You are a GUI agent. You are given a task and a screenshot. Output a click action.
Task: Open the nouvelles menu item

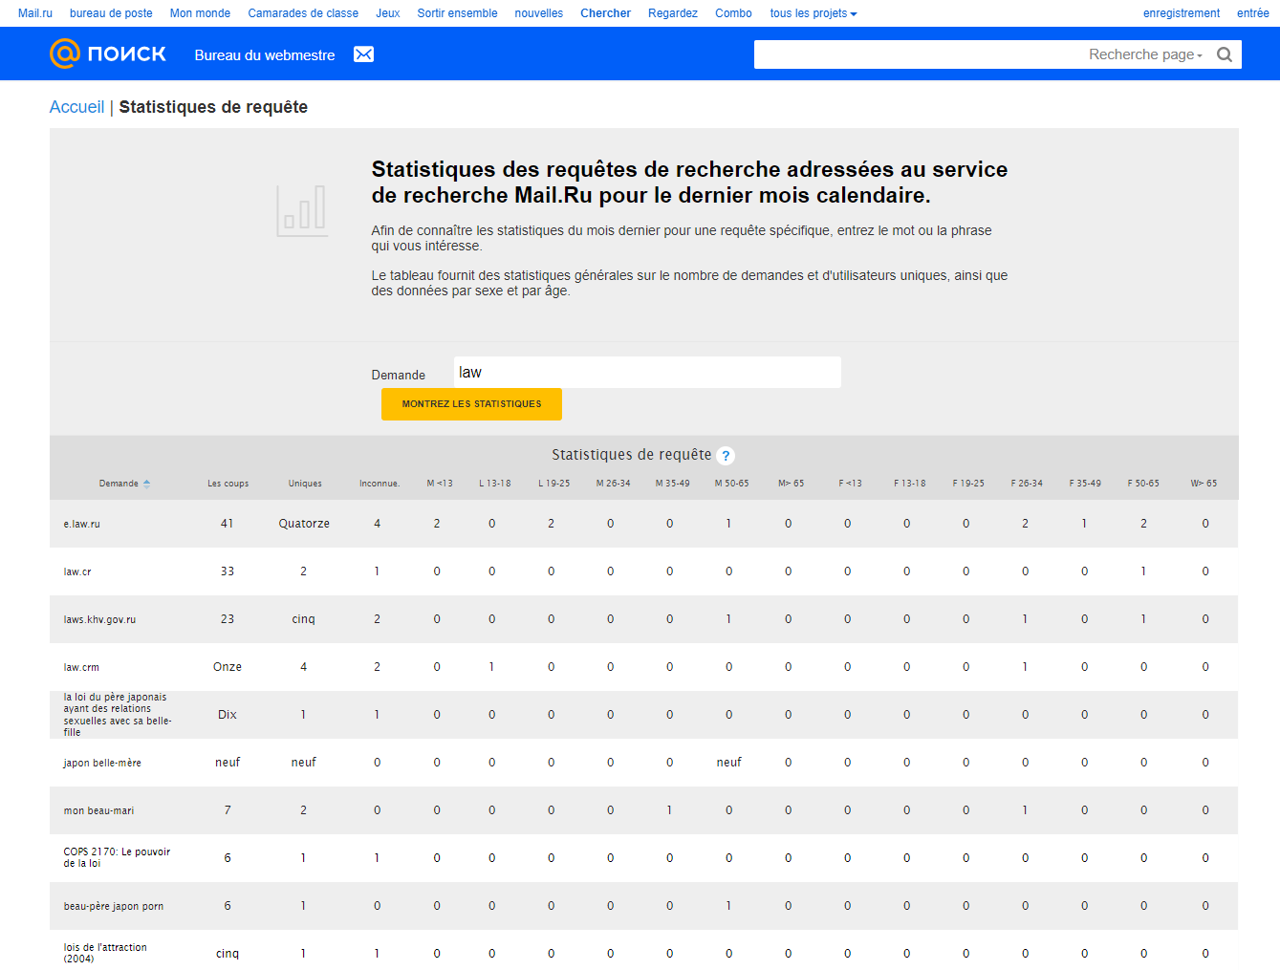(x=539, y=13)
